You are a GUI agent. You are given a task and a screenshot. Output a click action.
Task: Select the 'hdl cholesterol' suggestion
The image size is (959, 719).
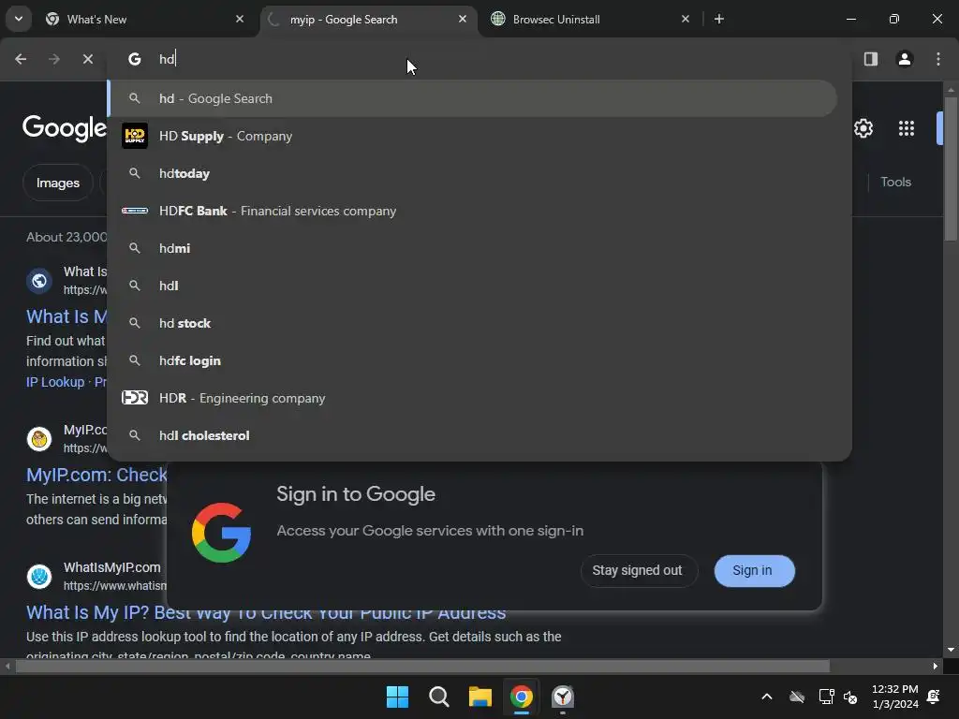pos(472,435)
